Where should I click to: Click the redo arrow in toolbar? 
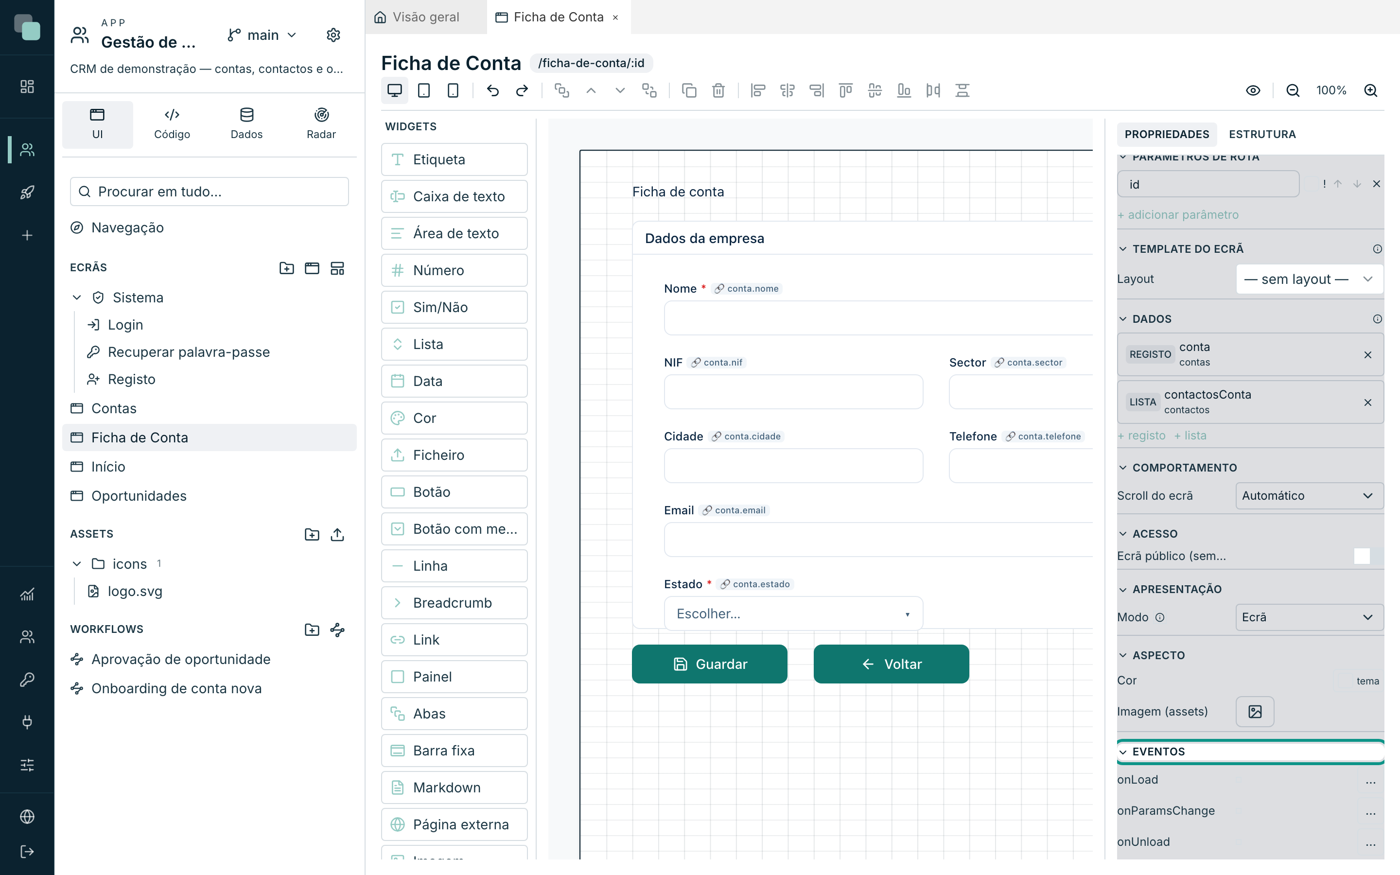522,90
